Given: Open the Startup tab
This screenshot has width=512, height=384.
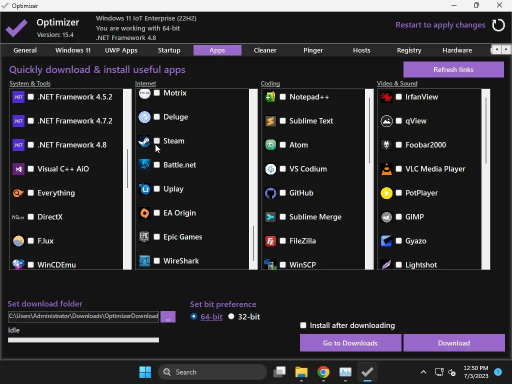Looking at the screenshot, I should 169,50.
